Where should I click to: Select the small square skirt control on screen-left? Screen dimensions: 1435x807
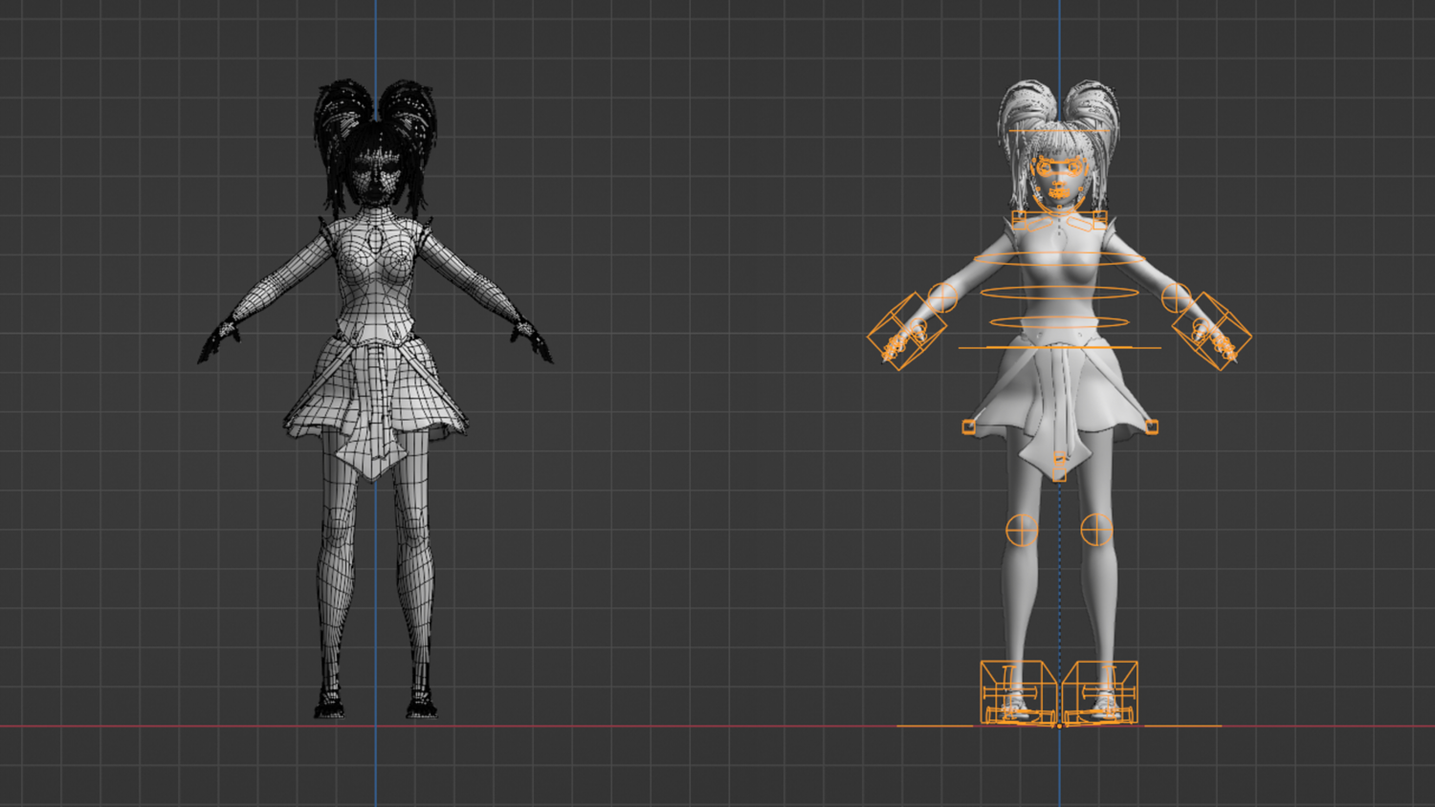tap(969, 427)
